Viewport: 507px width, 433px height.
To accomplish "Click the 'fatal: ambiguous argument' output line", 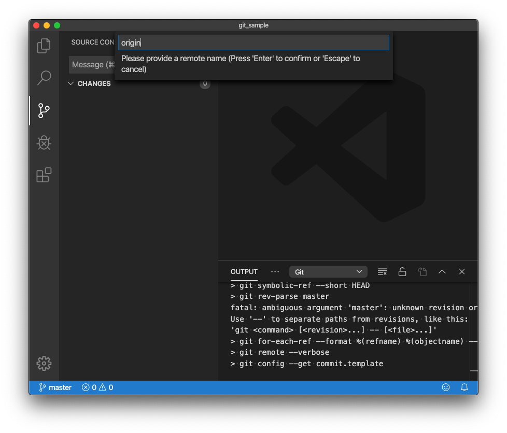I will (x=354, y=308).
